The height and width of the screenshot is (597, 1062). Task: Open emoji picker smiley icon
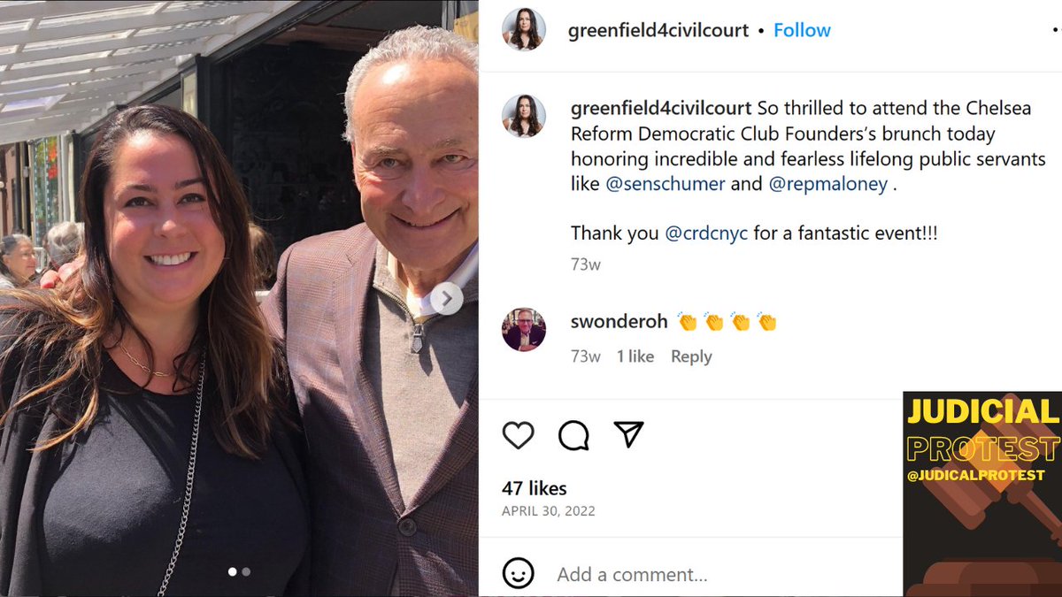coord(519,574)
